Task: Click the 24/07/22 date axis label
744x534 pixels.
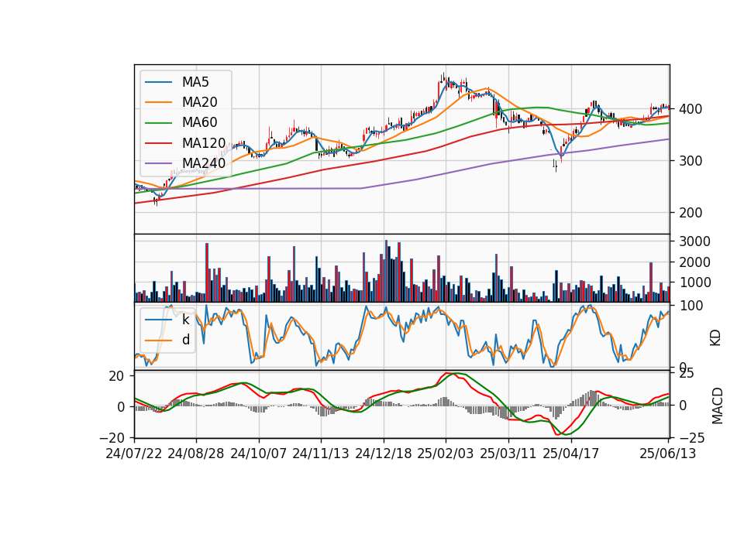Action: pyautogui.click(x=134, y=454)
